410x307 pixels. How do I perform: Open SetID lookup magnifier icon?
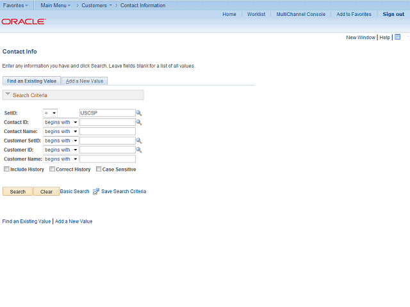click(139, 113)
